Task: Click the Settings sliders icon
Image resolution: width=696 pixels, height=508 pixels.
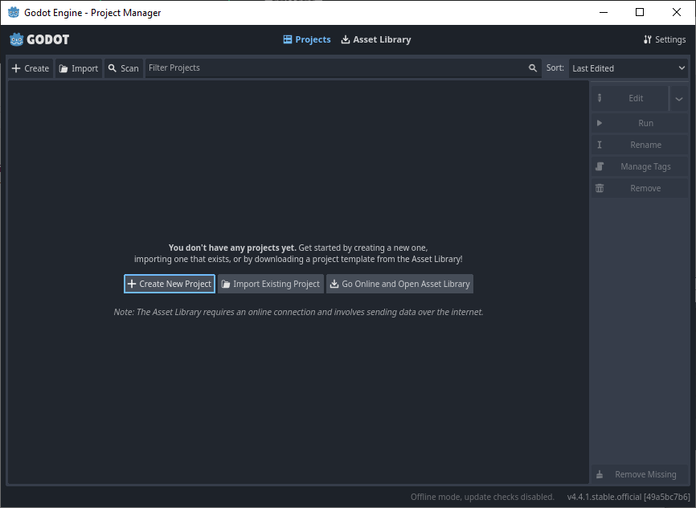Action: coord(648,39)
